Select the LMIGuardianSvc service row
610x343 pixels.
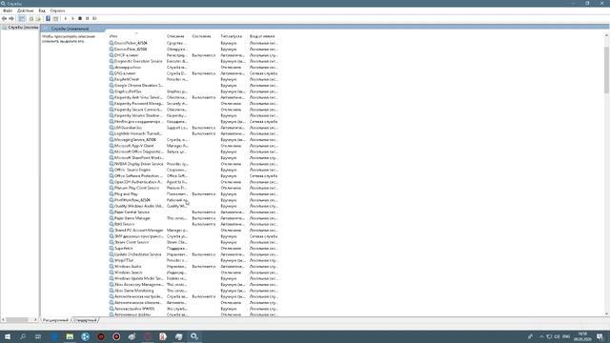coord(193,128)
